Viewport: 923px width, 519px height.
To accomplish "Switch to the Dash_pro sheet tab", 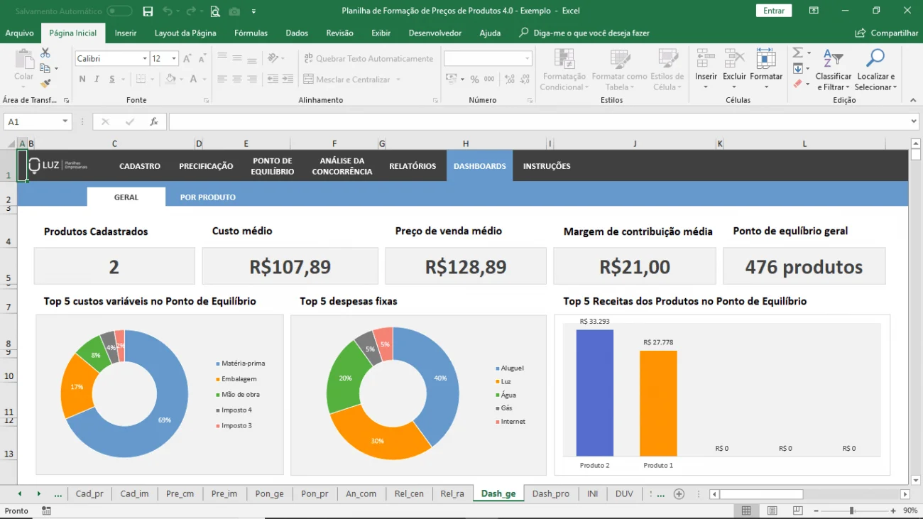I will pos(551,493).
